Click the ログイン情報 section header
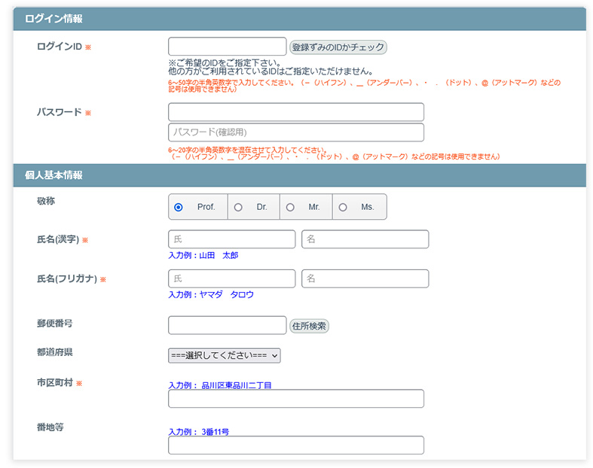Image resolution: width=593 pixels, height=468 pixels. tap(54, 19)
